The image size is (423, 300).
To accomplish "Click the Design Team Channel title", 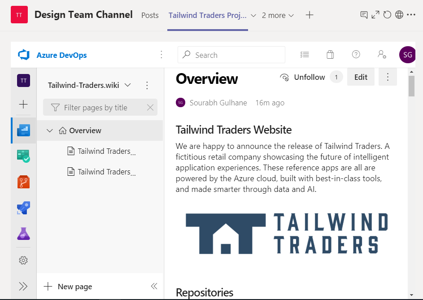I will click(83, 14).
